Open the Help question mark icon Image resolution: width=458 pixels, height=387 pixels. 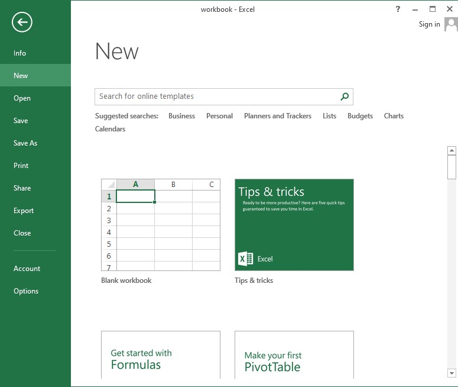coord(398,9)
